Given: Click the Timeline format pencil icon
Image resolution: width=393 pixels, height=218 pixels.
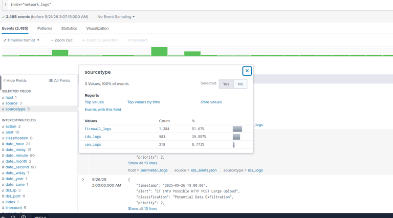Looking at the screenshot, I should (5, 40).
